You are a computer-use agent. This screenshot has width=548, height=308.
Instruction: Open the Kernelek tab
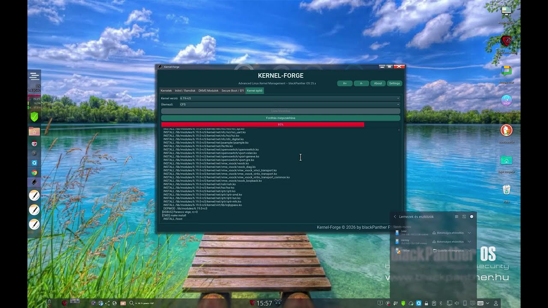pos(166,91)
